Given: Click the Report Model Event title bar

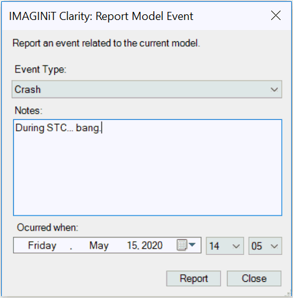Looking at the screenshot, I should tap(101, 16).
